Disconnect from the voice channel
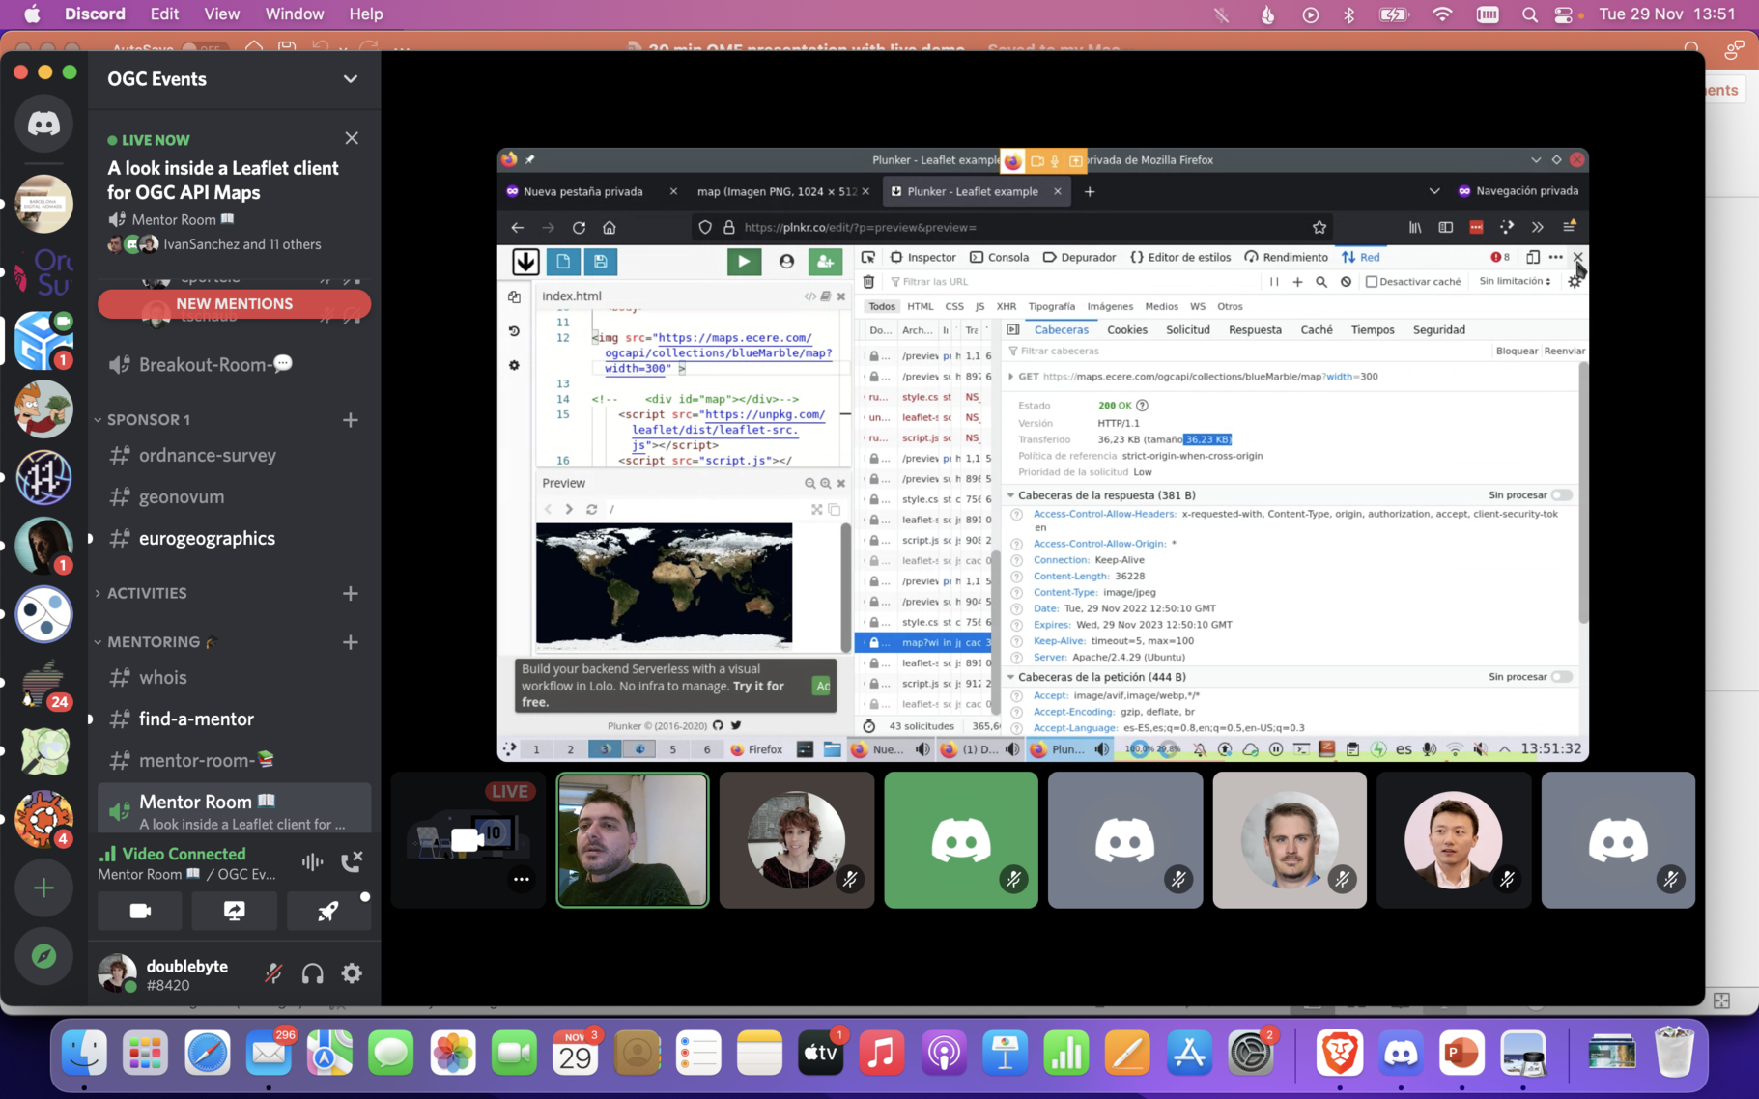Viewport: 1759px width, 1099px height. (352, 860)
